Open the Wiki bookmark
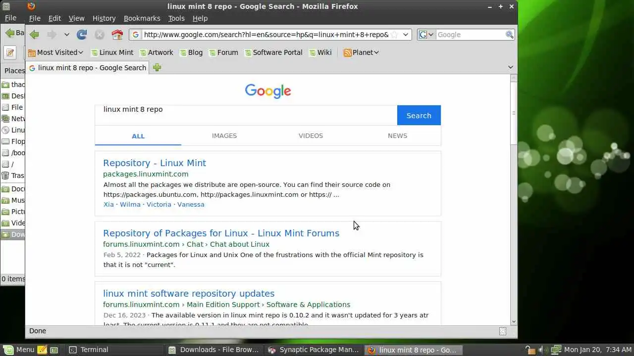The height and width of the screenshot is (356, 634). [320, 52]
